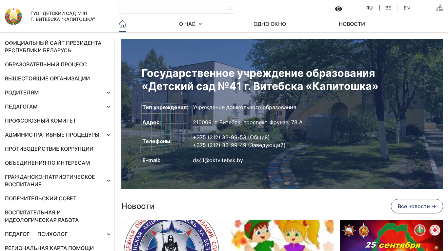The image size is (448, 251).
Task: Switch language to RU
Action: 370,8
